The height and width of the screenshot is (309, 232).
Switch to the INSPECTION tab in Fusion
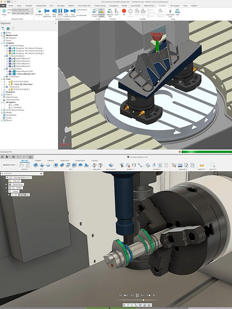(65, 161)
